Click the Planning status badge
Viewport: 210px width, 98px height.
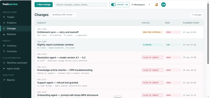[x=152, y=45]
